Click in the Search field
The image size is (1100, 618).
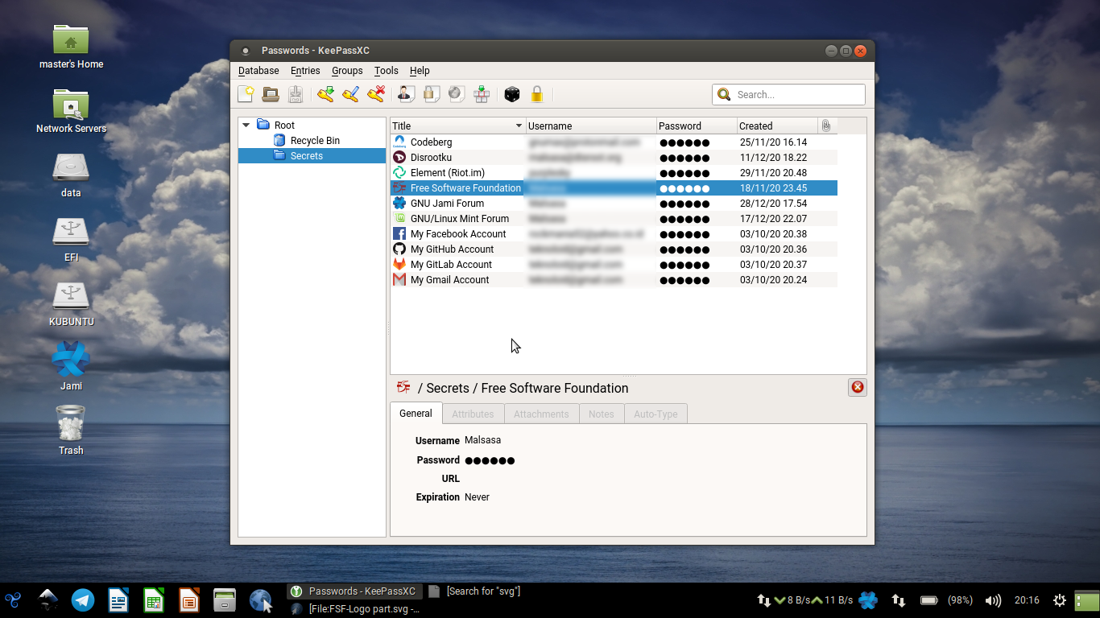[x=789, y=94]
